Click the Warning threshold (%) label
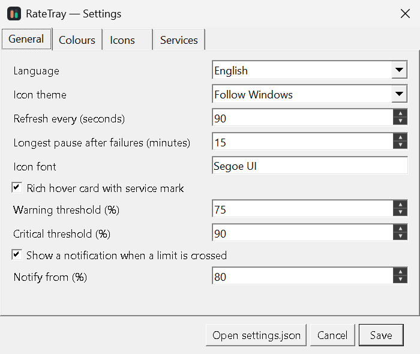Image resolution: width=420 pixels, height=354 pixels. click(66, 210)
